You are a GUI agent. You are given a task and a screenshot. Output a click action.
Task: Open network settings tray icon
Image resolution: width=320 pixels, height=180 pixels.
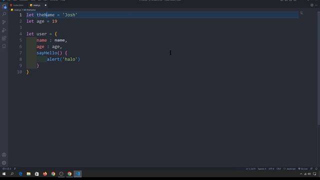click(x=305, y=174)
